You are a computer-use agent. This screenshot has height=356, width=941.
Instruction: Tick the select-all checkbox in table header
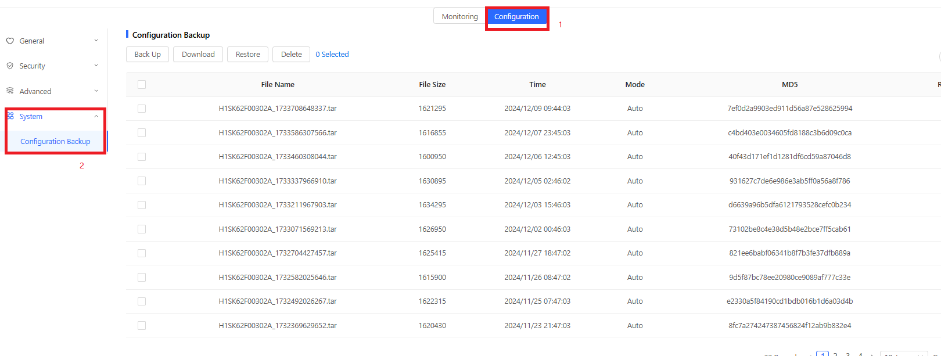142,85
